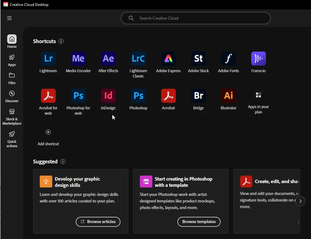Open Photoshop for web shortcut

point(78,96)
